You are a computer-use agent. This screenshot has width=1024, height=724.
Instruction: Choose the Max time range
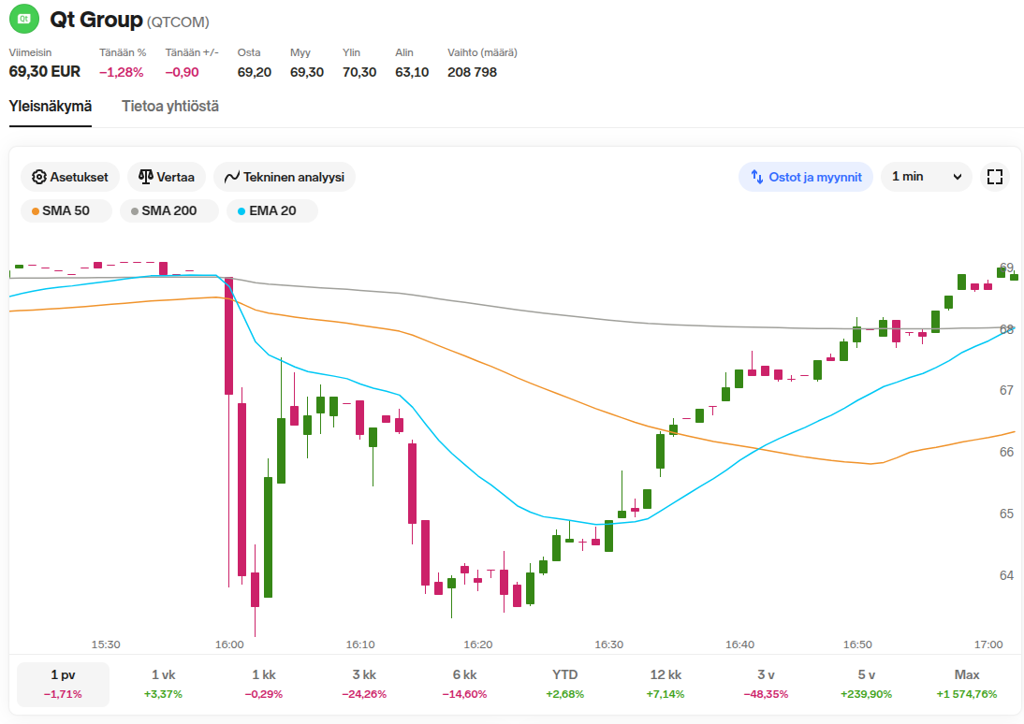coord(967,684)
